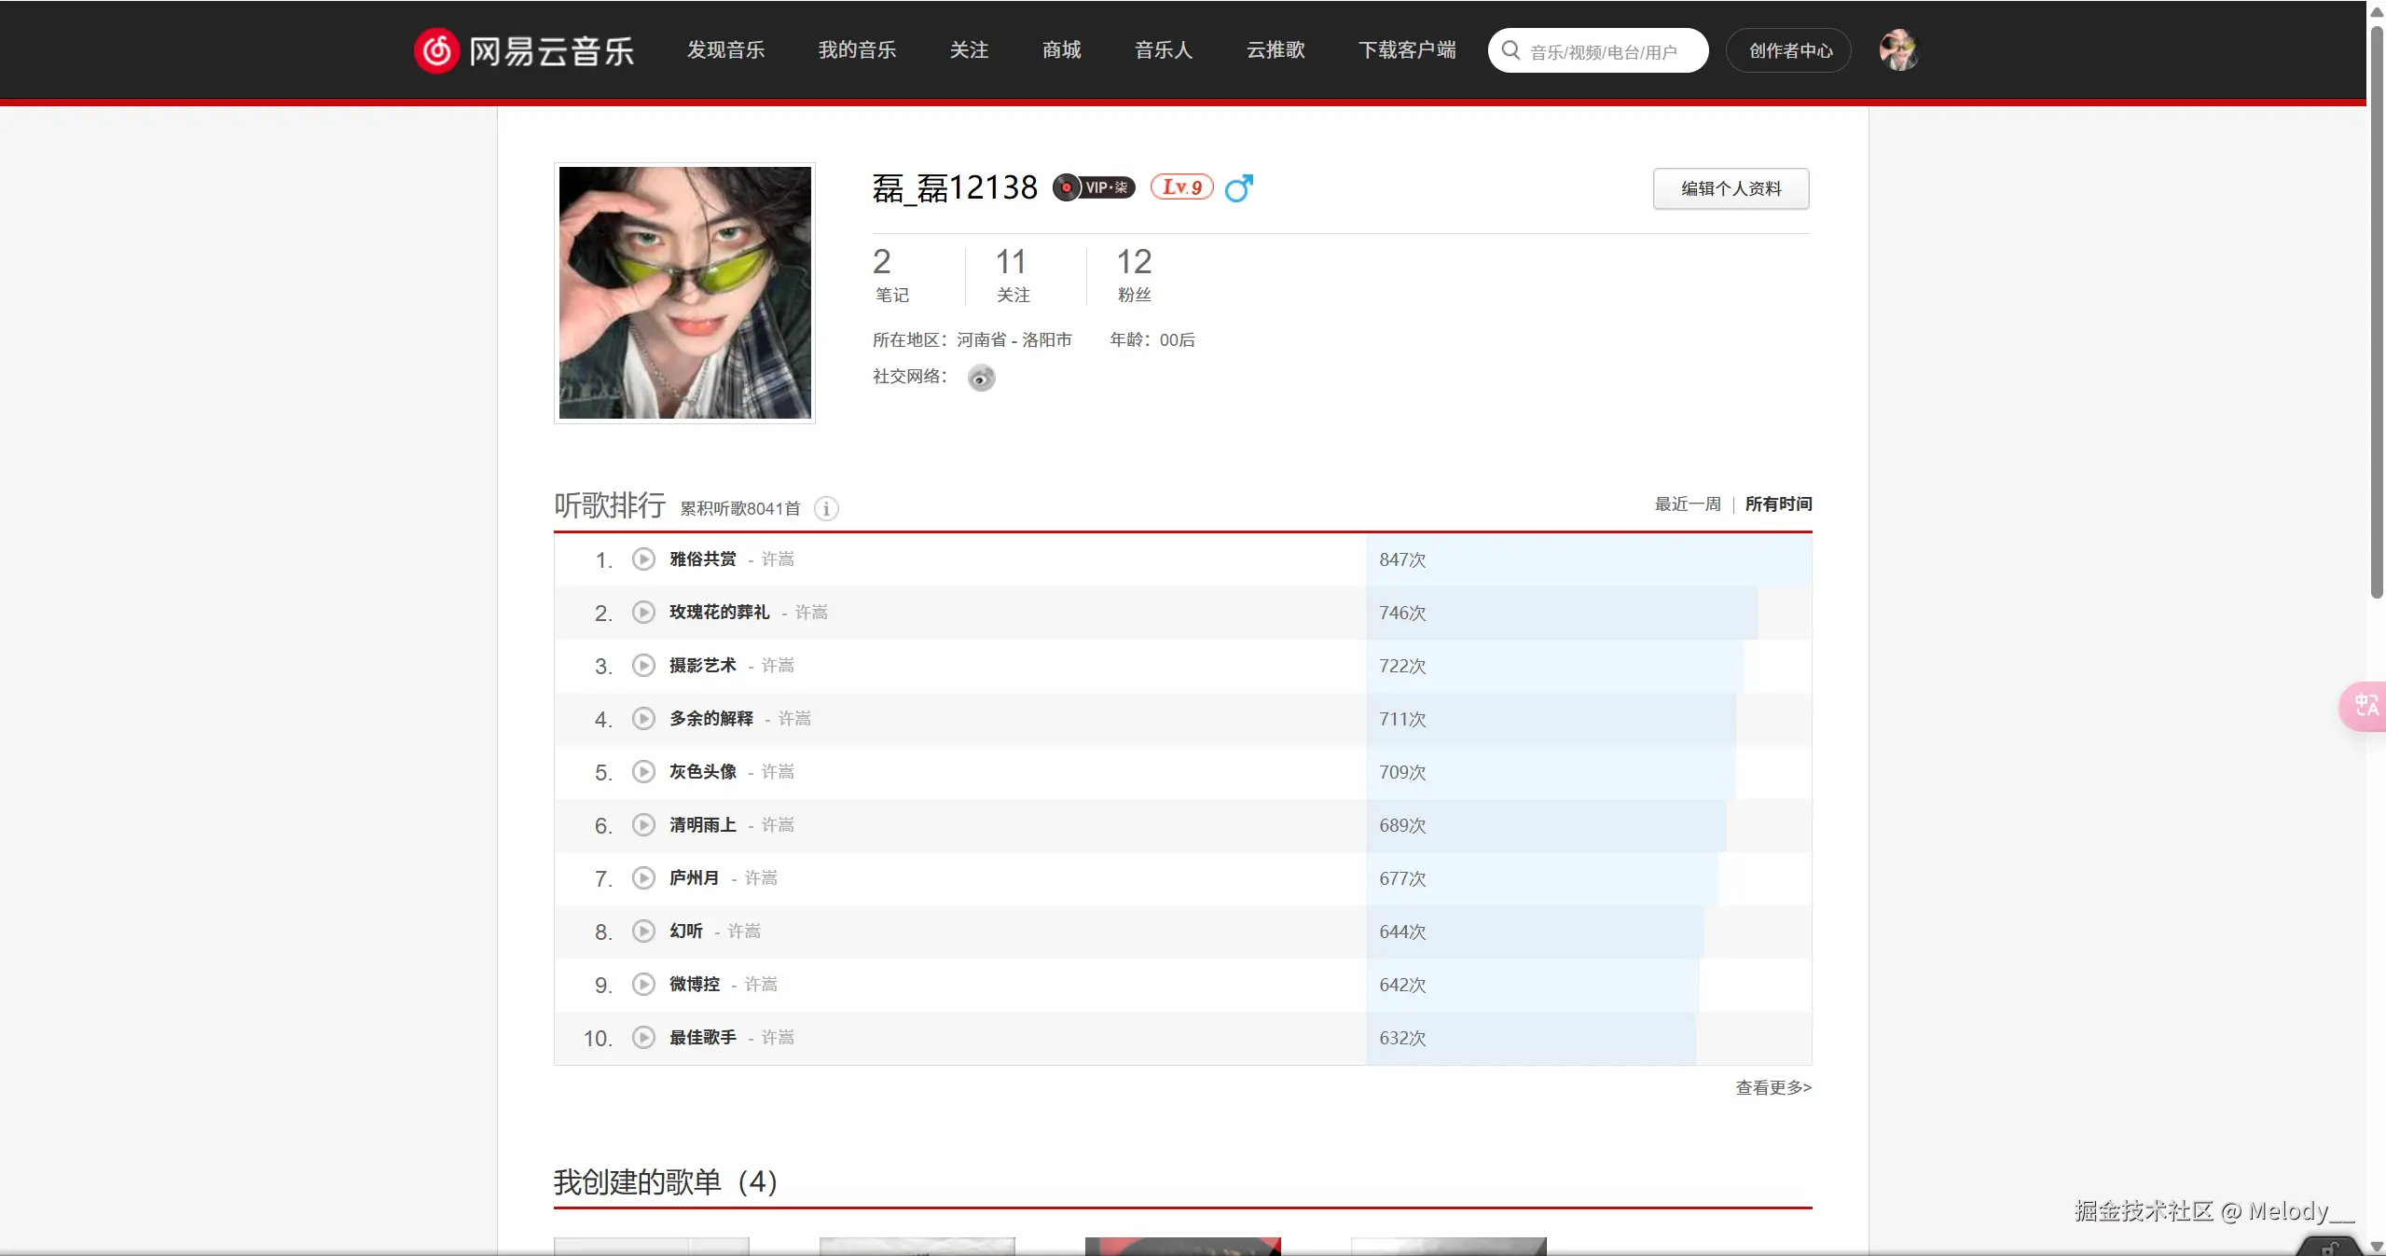Open the 查看更多 link below the ranking
The height and width of the screenshot is (1256, 2386).
tap(1772, 1088)
